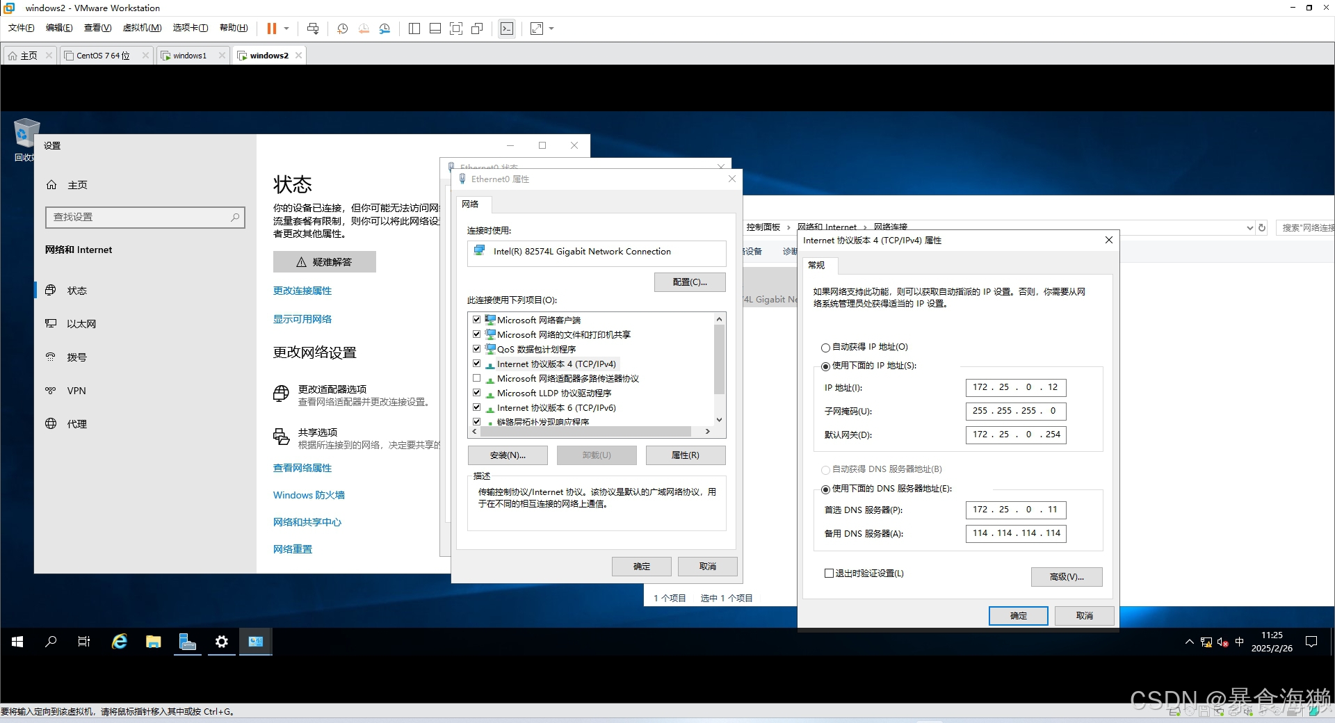This screenshot has width=1335, height=723.
Task: Open Task View on taskbar
Action: click(x=84, y=642)
